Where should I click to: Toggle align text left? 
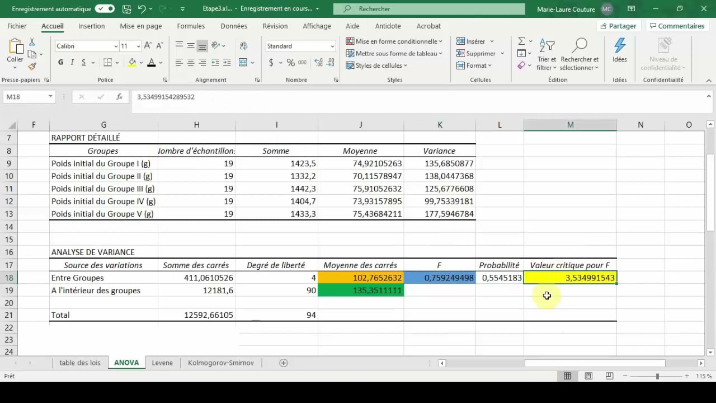tap(179, 63)
